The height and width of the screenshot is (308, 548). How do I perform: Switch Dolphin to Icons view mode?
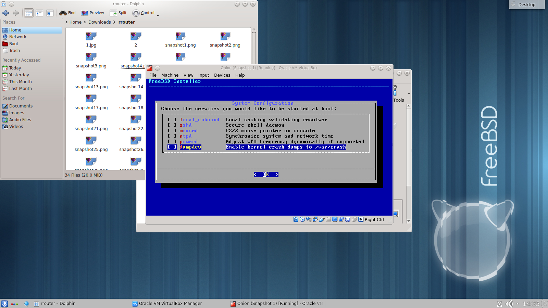(29, 13)
